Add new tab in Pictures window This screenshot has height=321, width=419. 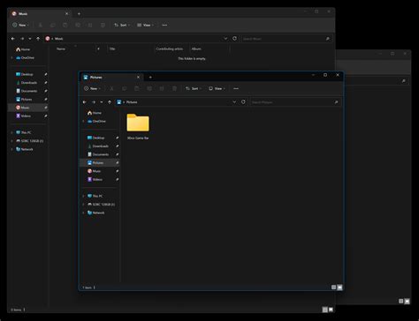(150, 78)
